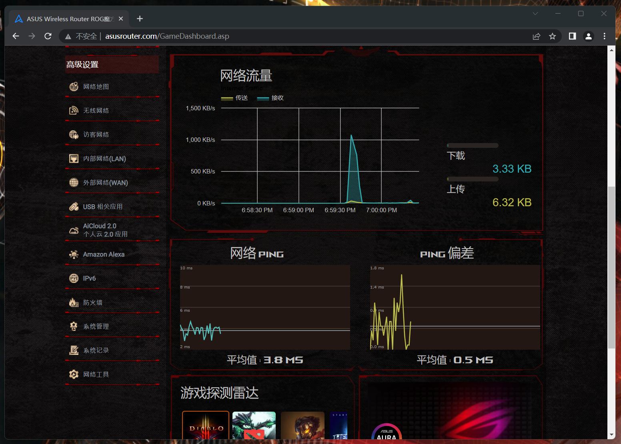Click the WAN globe icon
Viewport: 621px width, 444px height.
[74, 183]
